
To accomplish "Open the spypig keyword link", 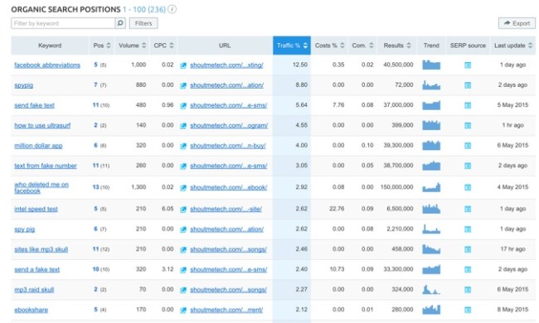I will click(24, 85).
